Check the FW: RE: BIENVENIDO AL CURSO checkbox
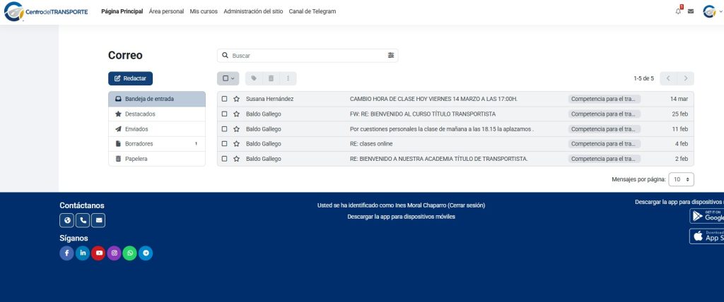The image size is (724, 302). pos(224,114)
